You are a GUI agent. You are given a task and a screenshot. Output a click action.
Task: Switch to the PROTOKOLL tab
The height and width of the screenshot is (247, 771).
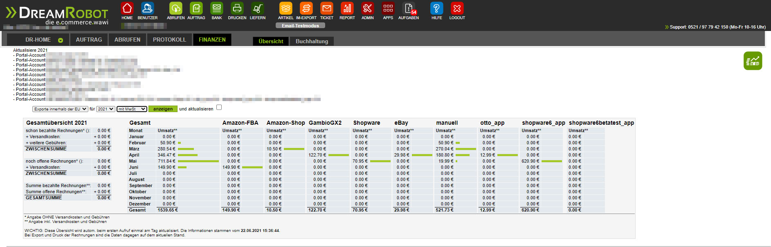tap(169, 40)
